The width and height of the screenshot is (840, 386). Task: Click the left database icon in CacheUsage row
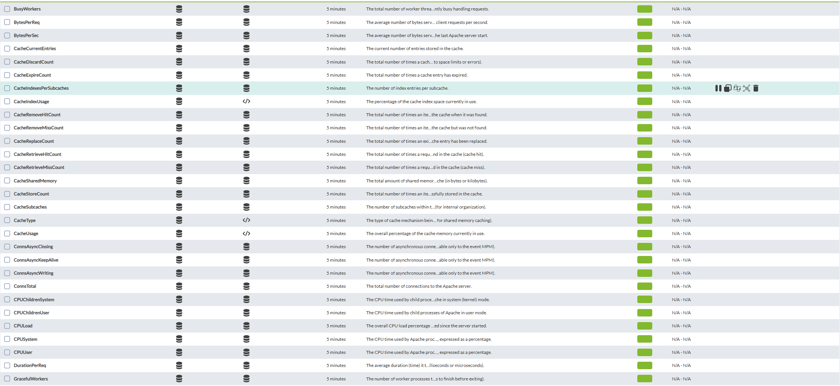[x=179, y=234]
